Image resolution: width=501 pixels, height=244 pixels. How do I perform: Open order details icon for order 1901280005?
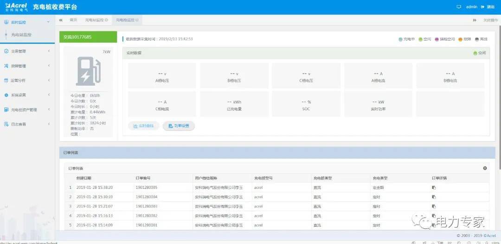click(434, 188)
